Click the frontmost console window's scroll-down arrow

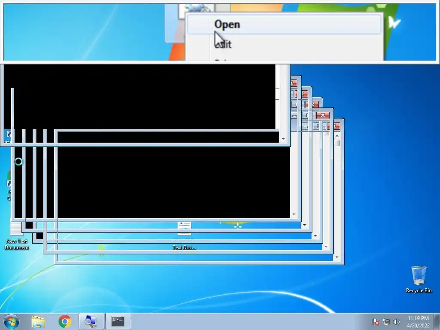tap(283, 139)
